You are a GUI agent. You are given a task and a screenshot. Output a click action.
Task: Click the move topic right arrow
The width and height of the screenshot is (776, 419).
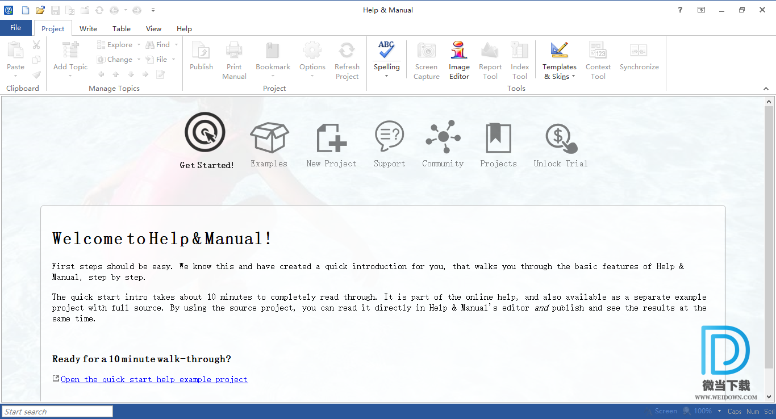pos(145,74)
